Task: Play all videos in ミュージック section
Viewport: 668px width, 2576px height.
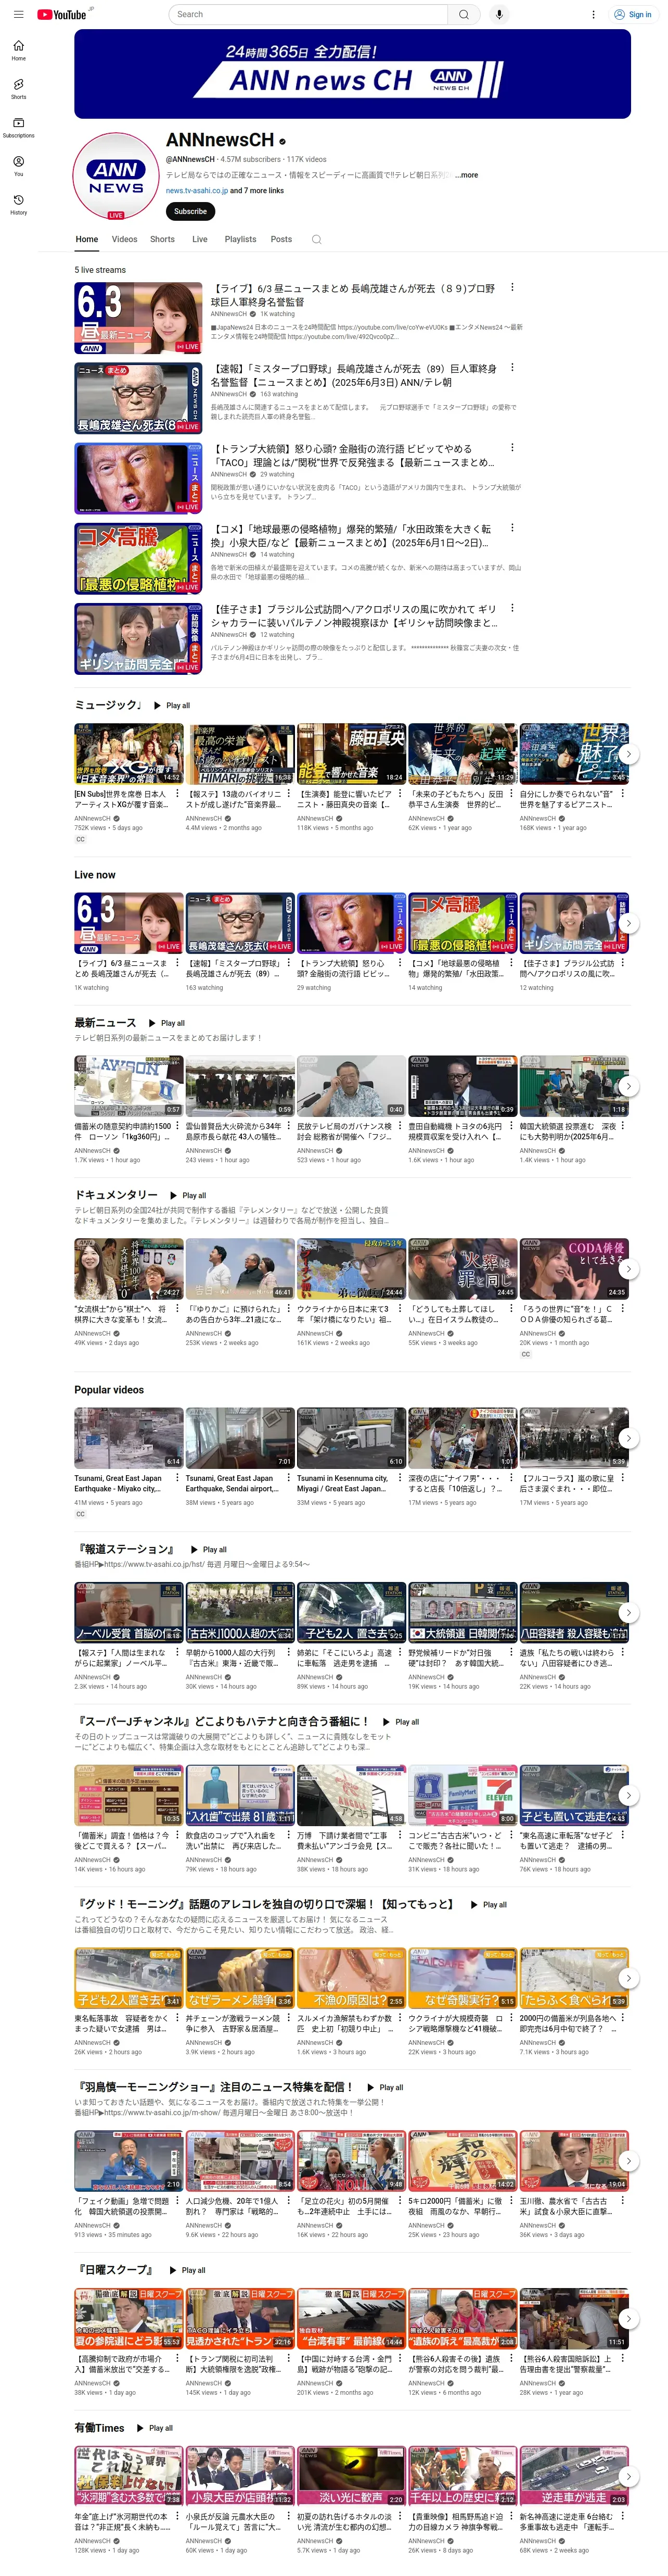Action: click(x=172, y=706)
